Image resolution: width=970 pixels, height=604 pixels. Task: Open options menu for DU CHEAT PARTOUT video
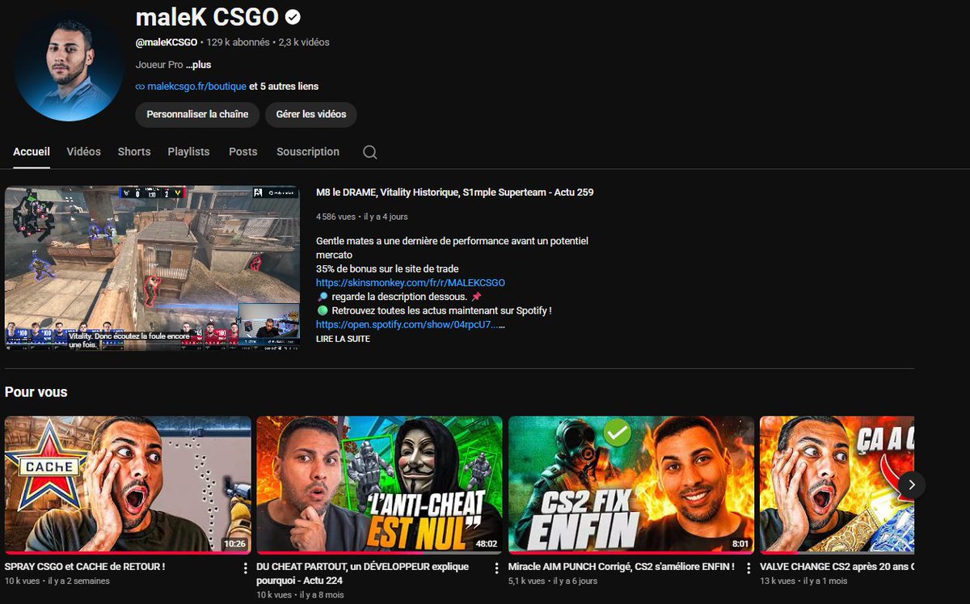498,568
